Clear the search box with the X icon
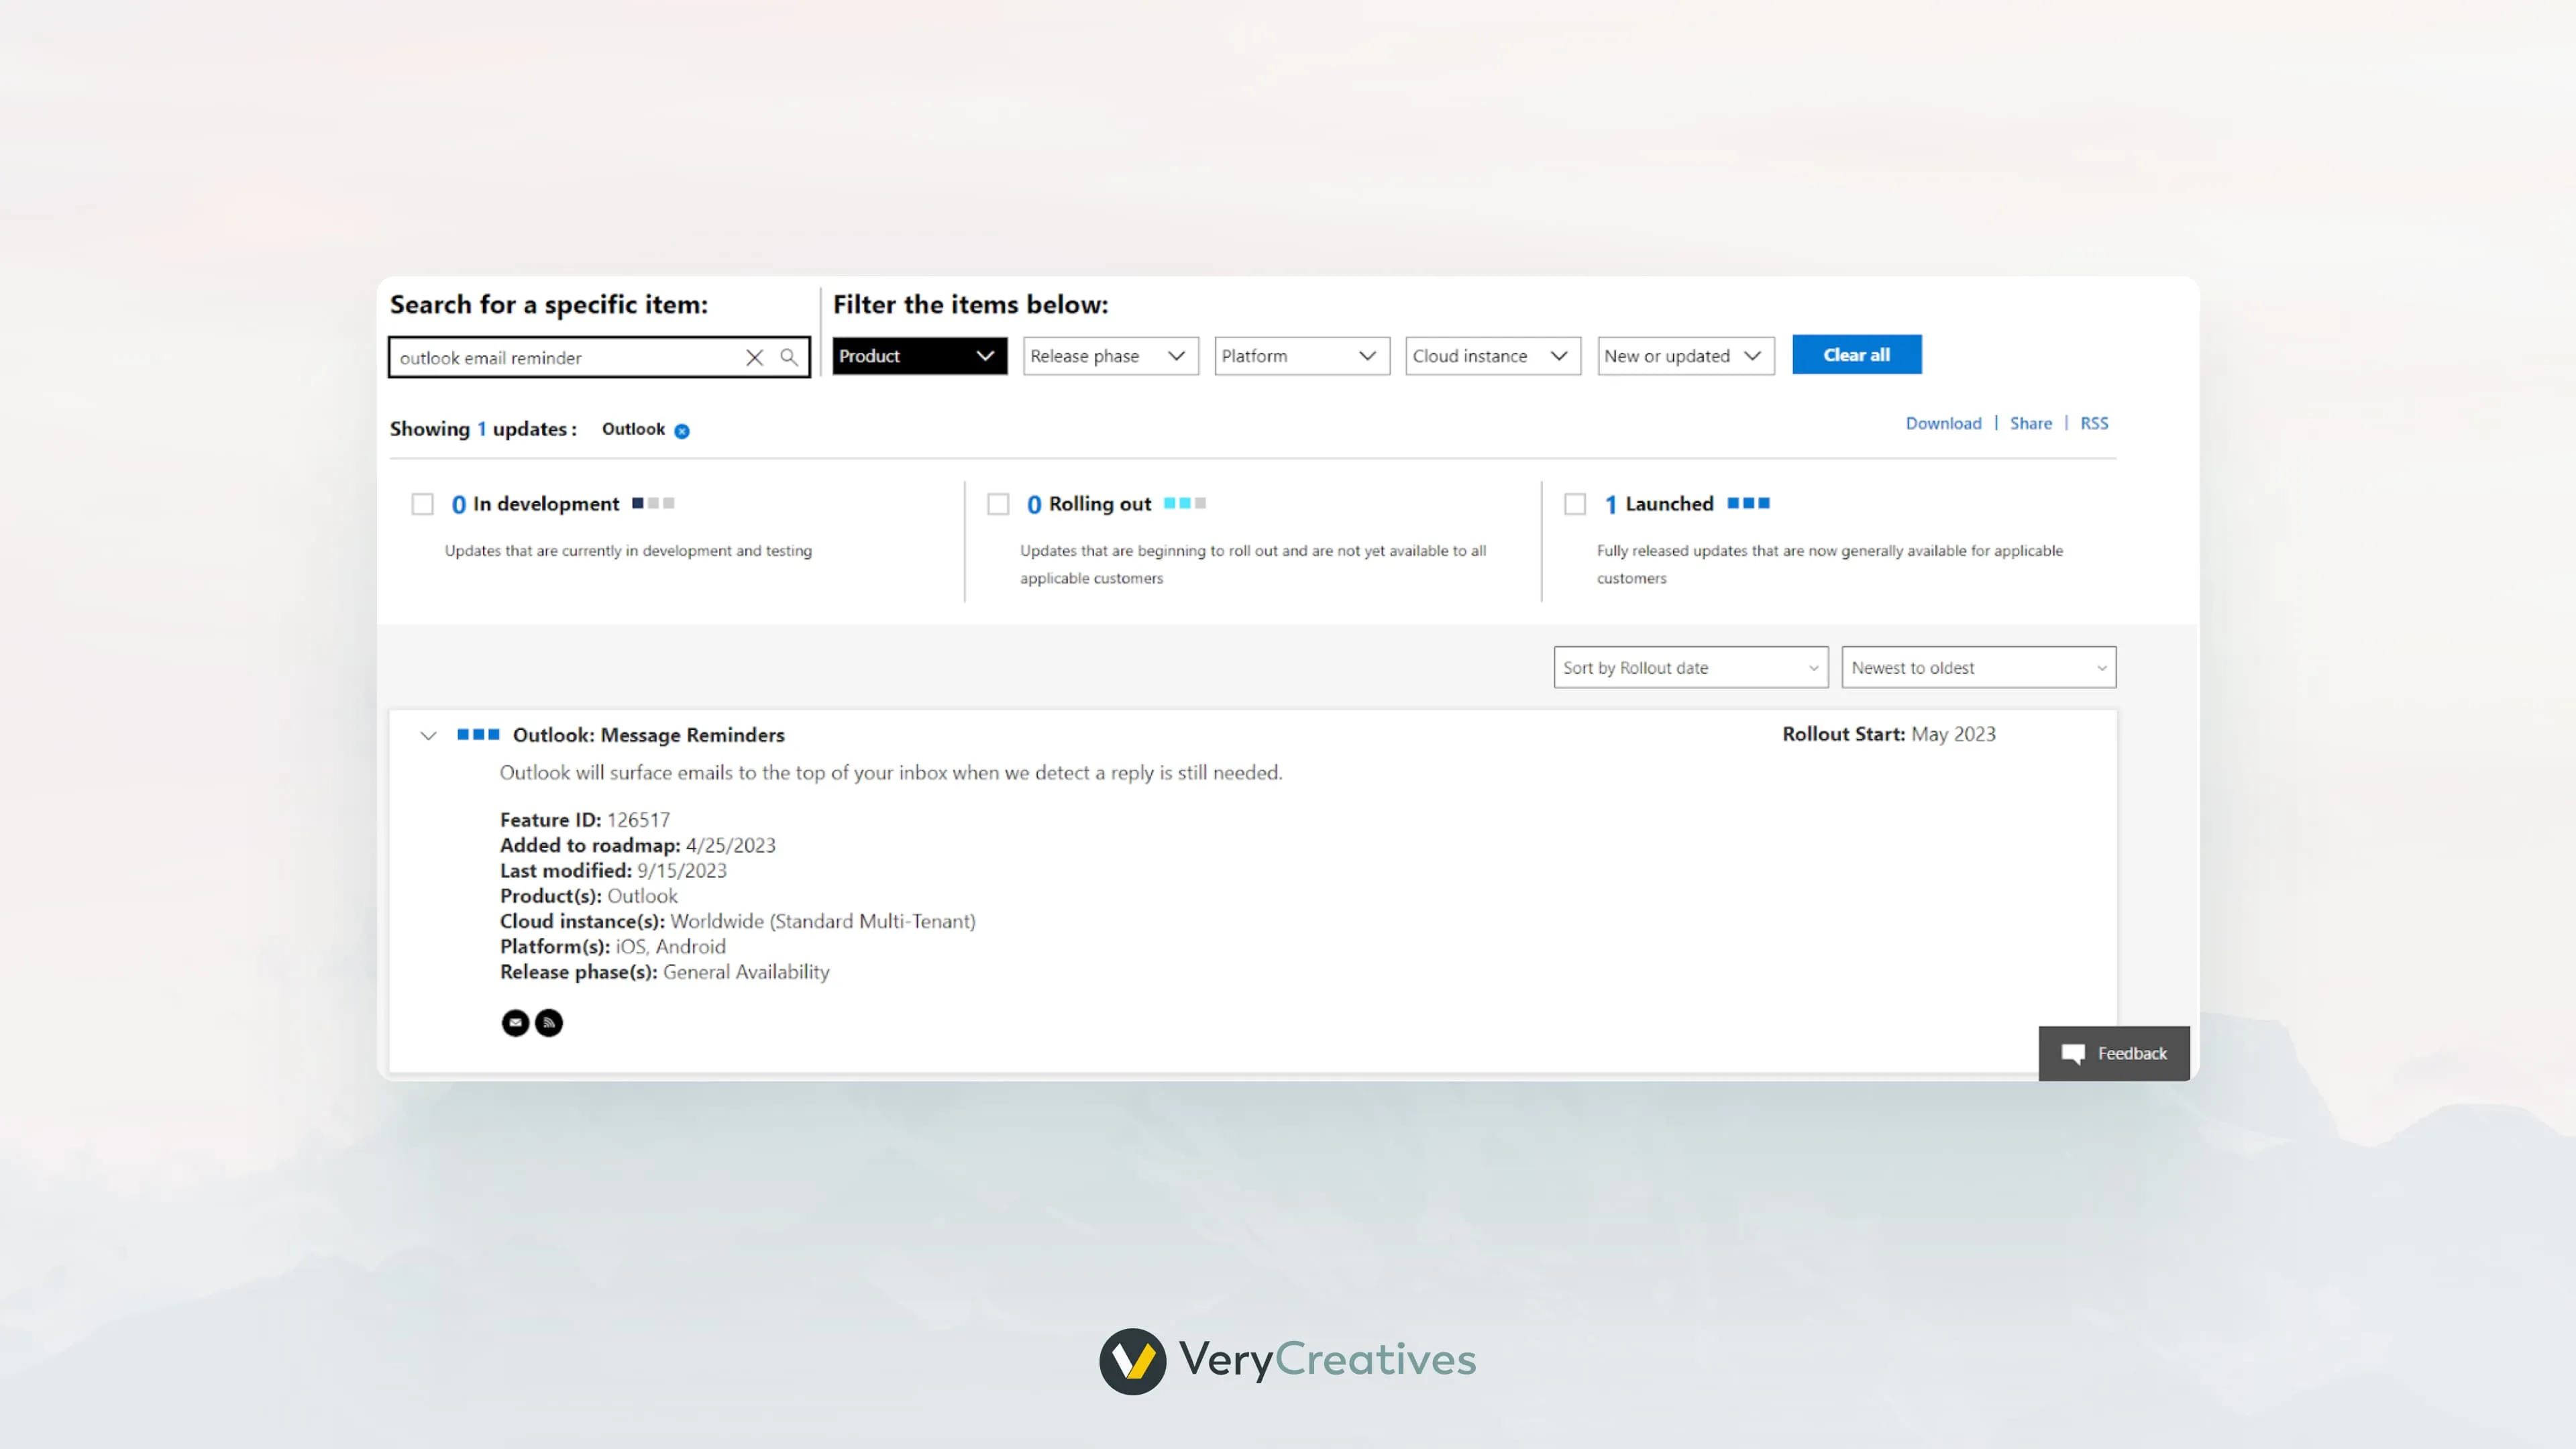The height and width of the screenshot is (1449, 2576). [x=754, y=357]
